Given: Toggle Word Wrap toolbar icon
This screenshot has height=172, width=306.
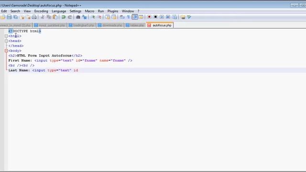Looking at the screenshot, I should (122, 17).
